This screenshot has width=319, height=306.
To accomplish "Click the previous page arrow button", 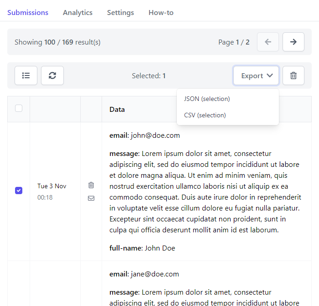I will (268, 42).
